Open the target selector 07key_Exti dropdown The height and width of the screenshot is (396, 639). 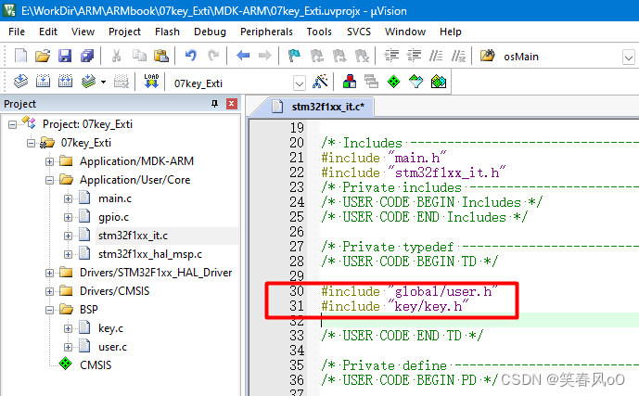(300, 83)
